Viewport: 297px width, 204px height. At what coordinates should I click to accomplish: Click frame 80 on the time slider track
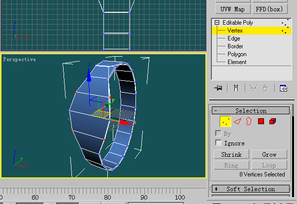pyautogui.click(x=107, y=198)
